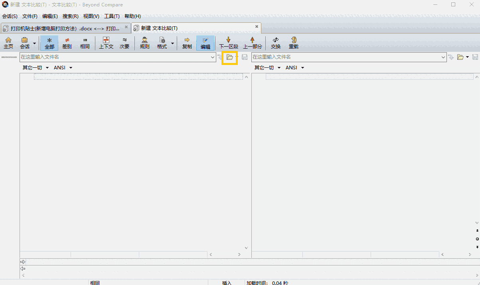Click the 重载 (Reload) icon
The image size is (480, 285).
(x=293, y=43)
